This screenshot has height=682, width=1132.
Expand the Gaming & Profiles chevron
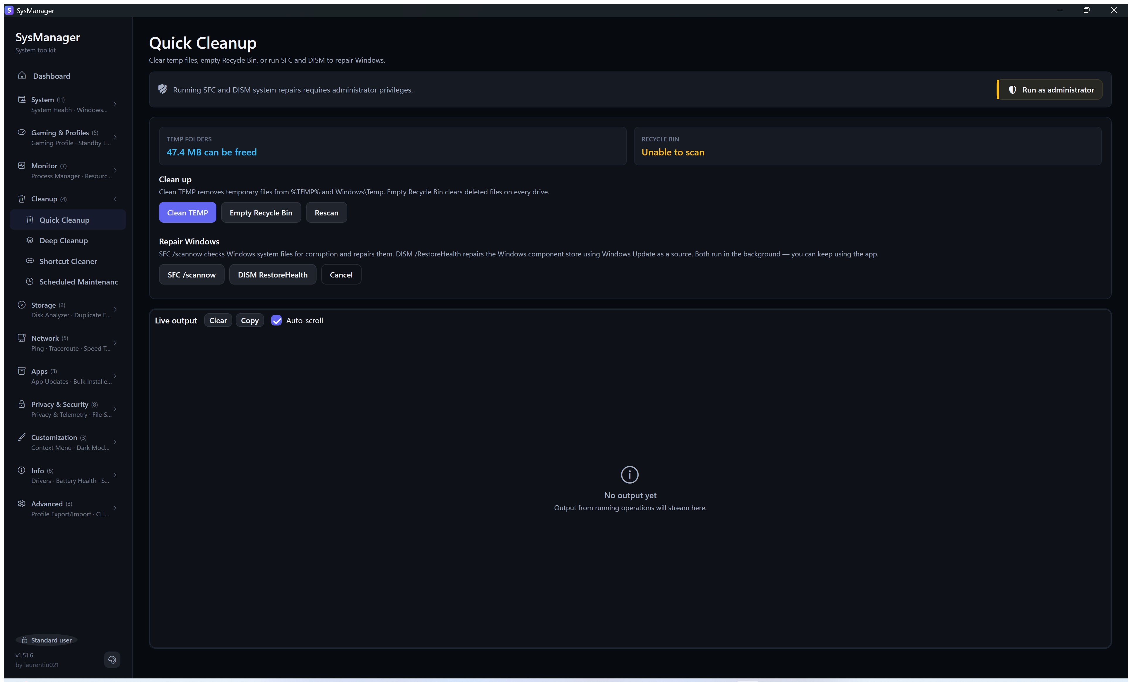click(115, 137)
